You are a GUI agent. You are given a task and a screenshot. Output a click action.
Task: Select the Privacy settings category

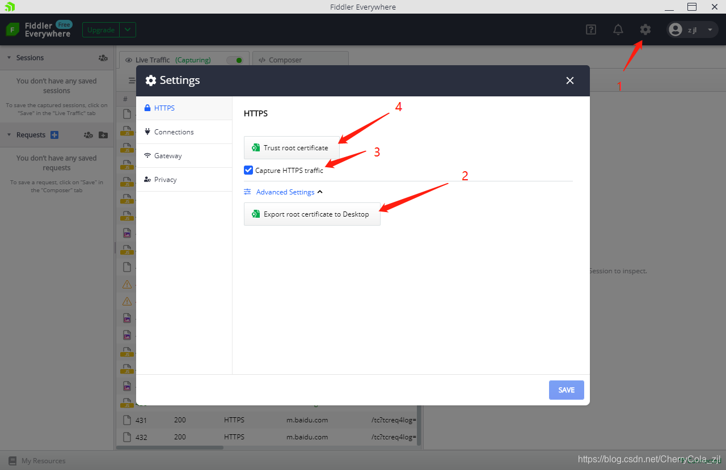click(x=184, y=179)
